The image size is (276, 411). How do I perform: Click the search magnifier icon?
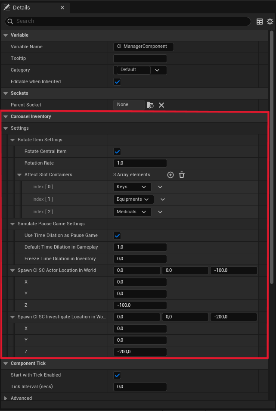click(x=10, y=22)
